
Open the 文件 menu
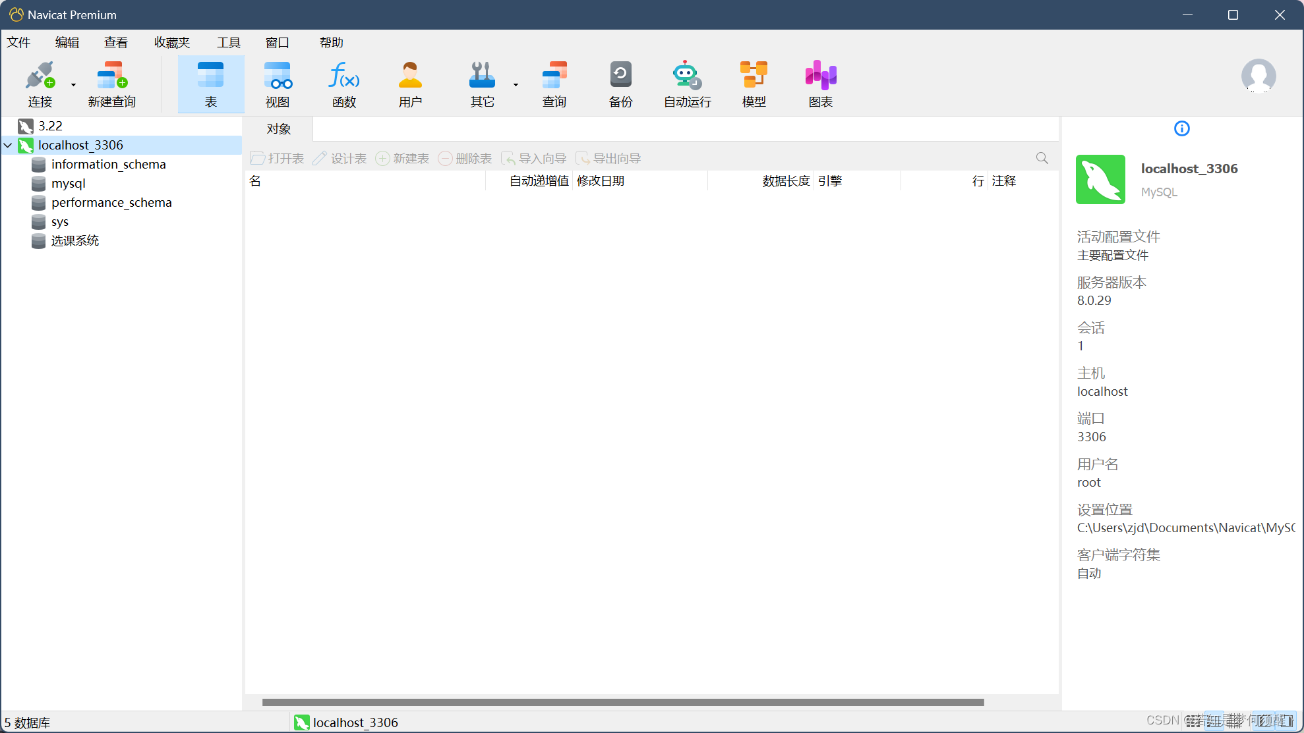pos(19,42)
